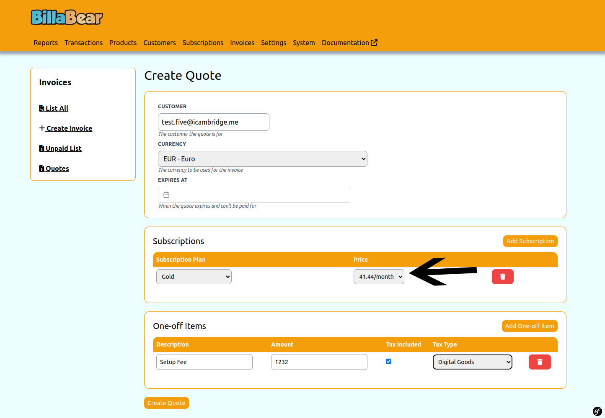Open the Currency dropdown

tap(263, 159)
